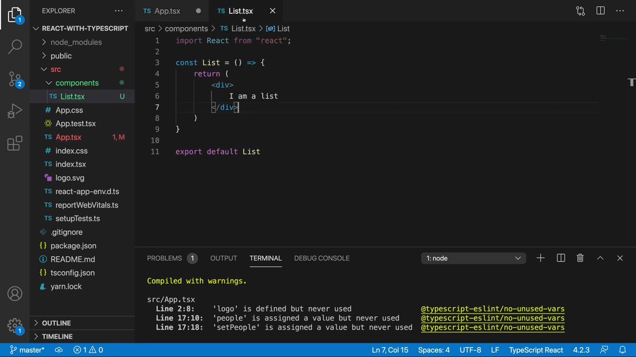
Task: Open the Search view icon
Action: [15, 46]
